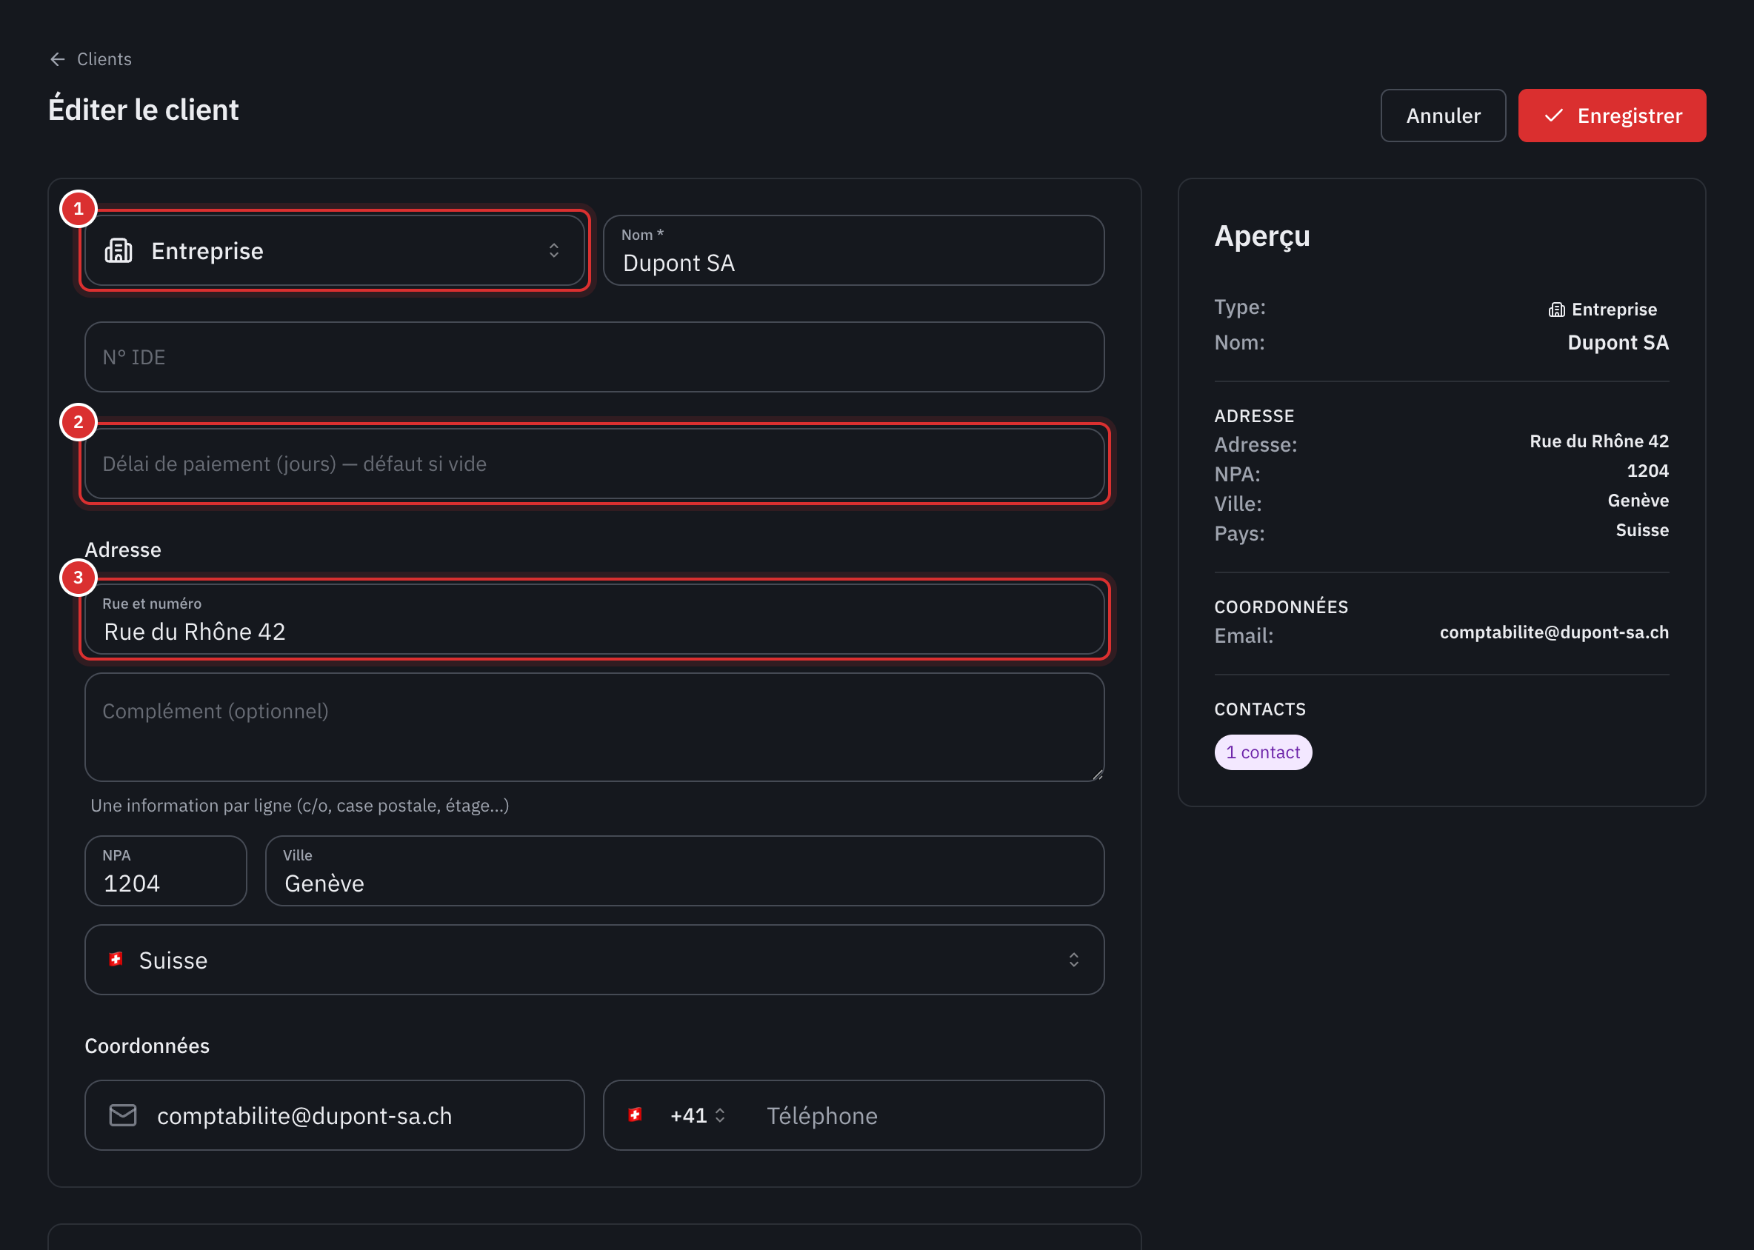Click the Entreprise icon in Aperçu Type row
The image size is (1754, 1250).
(1556, 310)
